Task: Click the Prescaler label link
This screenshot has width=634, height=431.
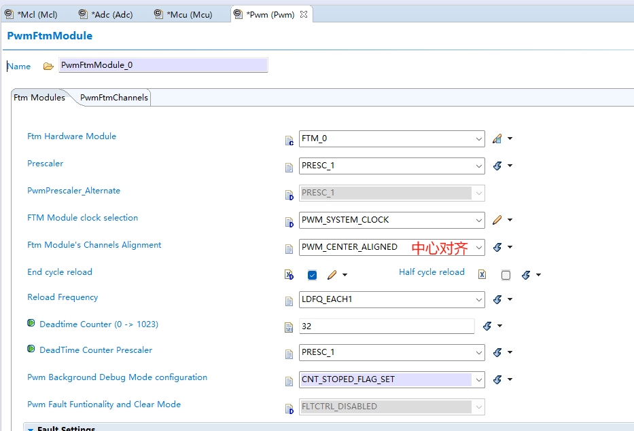Action: [x=46, y=163]
